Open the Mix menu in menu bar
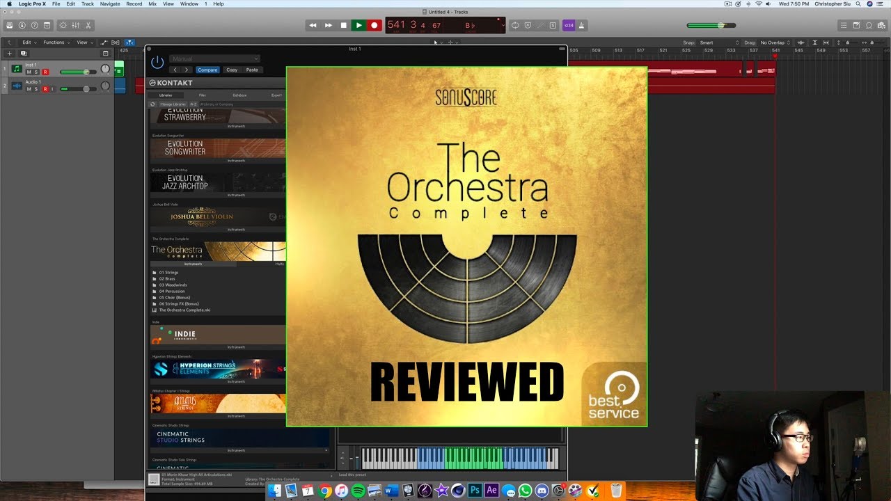 (x=152, y=3)
